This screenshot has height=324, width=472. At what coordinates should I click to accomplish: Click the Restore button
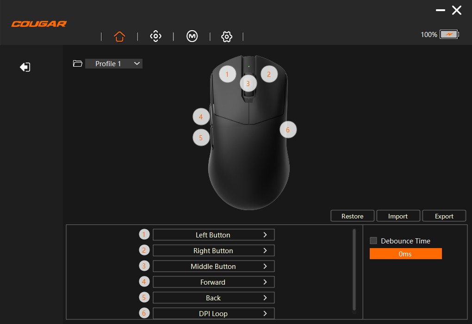click(352, 216)
